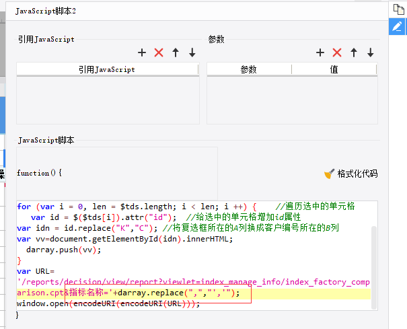Click the copy pages icon at top right

[398, 9]
